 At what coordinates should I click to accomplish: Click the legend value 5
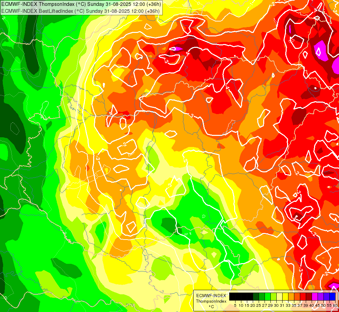(235, 305)
